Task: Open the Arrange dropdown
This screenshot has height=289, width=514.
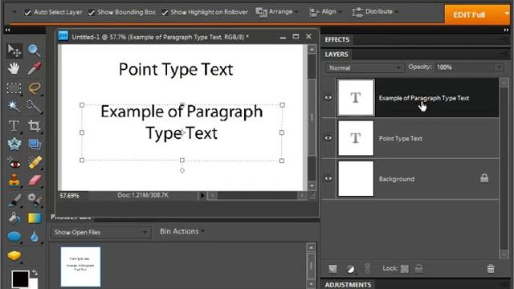Action: (x=277, y=12)
